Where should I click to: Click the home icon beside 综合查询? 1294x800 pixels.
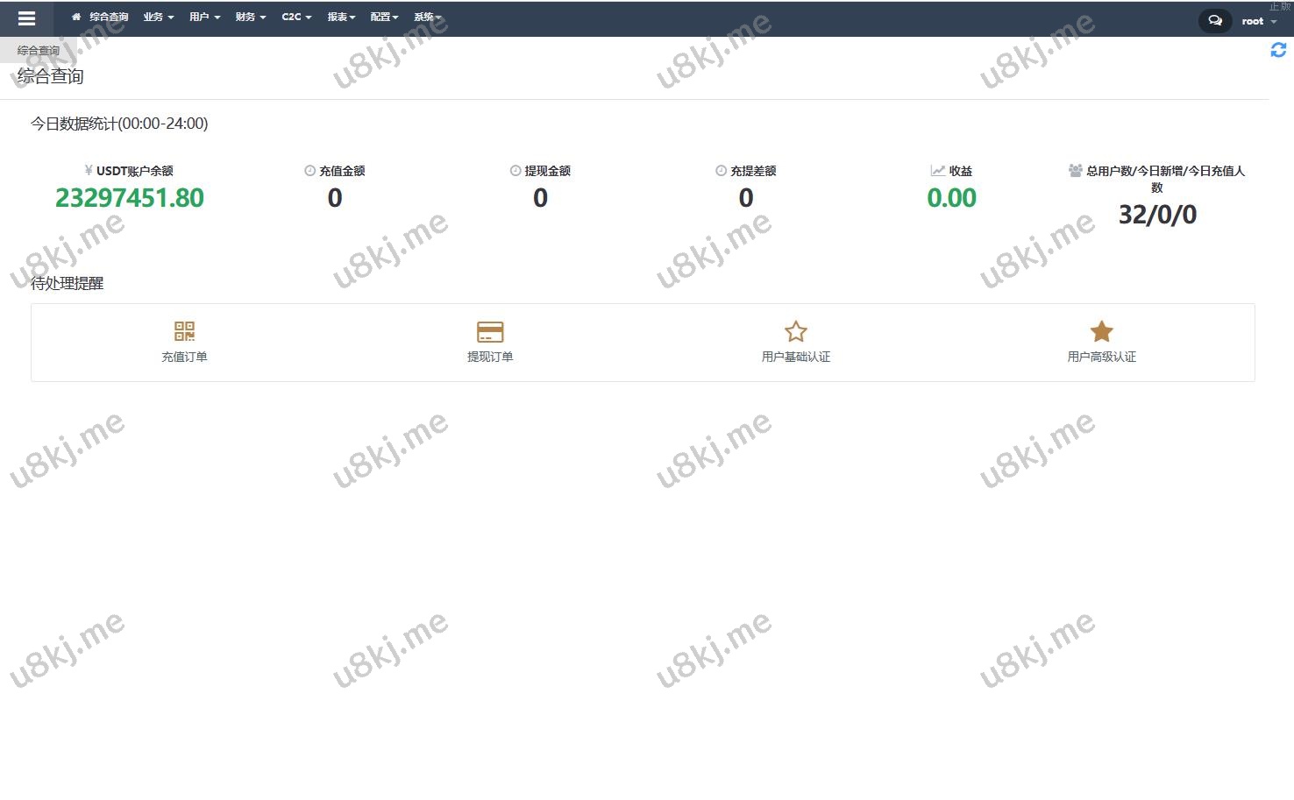click(76, 17)
